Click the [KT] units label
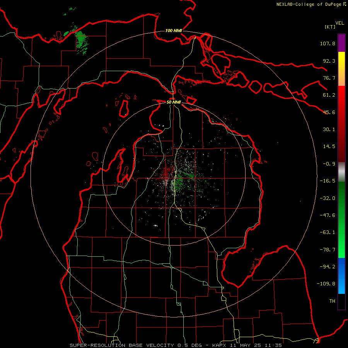 (330, 27)
